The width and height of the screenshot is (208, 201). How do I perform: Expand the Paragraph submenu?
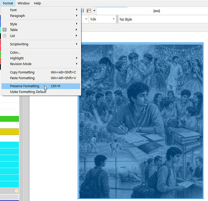[x=41, y=16]
